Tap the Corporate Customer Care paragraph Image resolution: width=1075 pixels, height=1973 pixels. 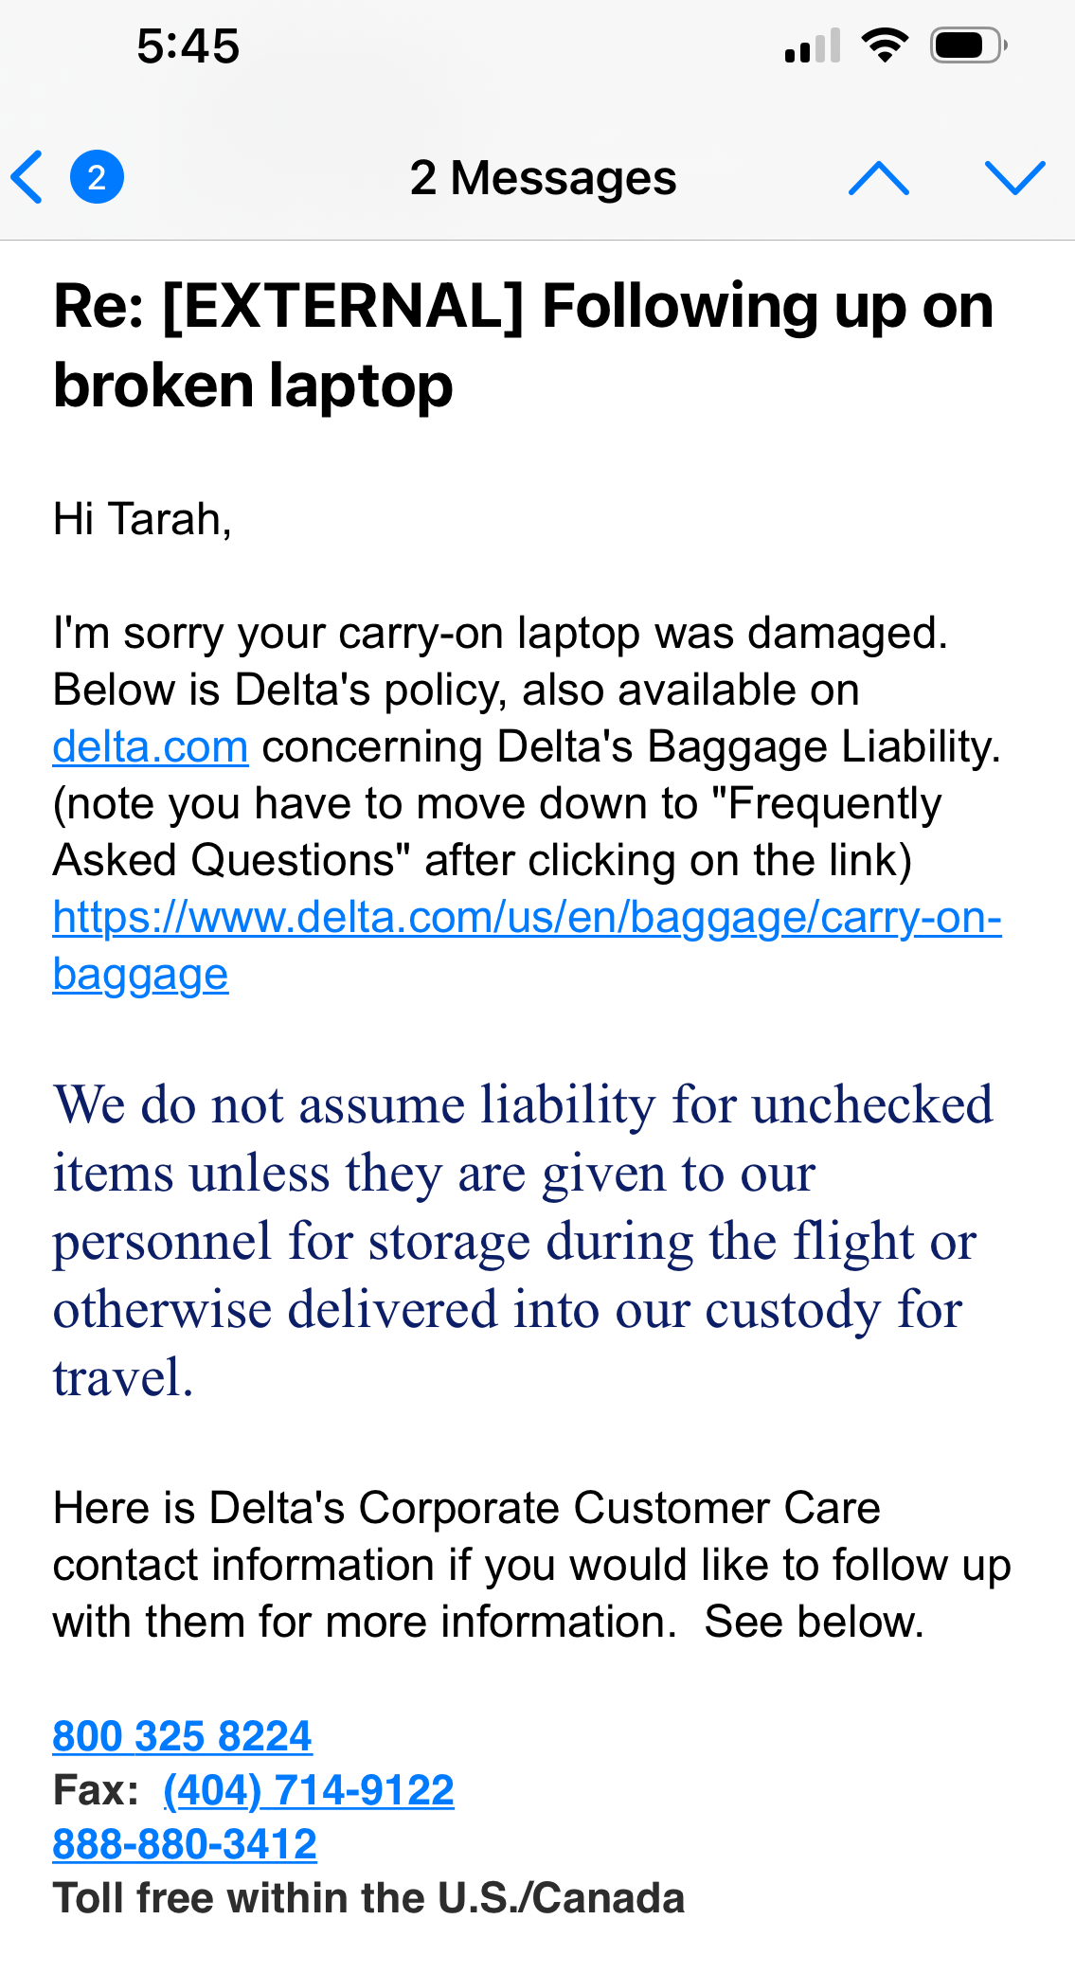pyautogui.click(x=530, y=1565)
